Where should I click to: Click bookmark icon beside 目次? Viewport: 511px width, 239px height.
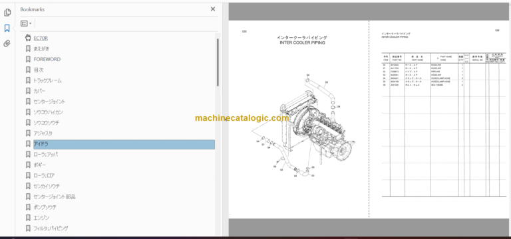28,70
